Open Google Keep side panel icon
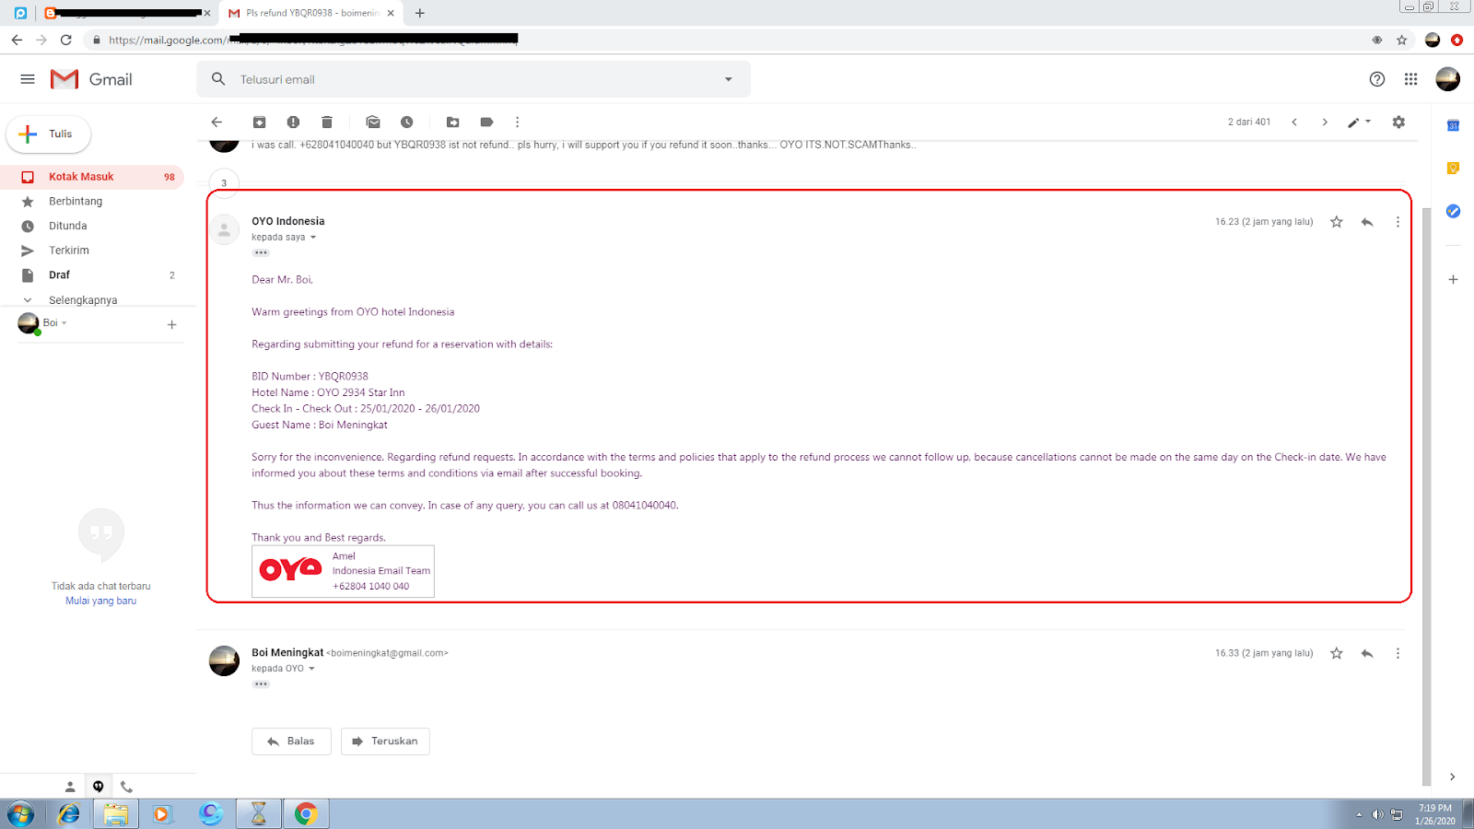Screen dimensions: 1474x829 pos(1453,169)
